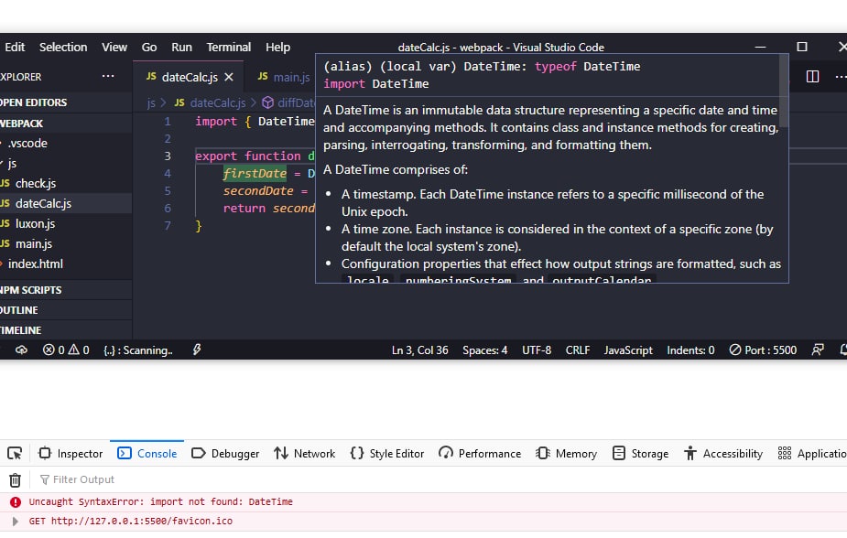Open the Explorer more actions ellipsis
This screenshot has height=538, width=847.
(x=108, y=77)
